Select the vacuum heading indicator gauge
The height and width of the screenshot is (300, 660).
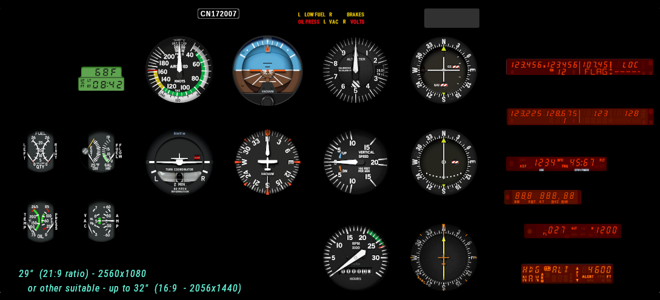coord(267,162)
